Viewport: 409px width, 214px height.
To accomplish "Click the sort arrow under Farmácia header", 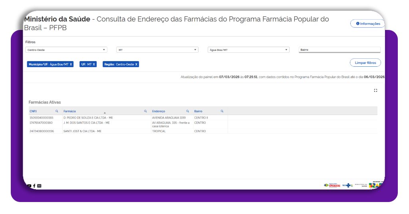I will click(105, 113).
